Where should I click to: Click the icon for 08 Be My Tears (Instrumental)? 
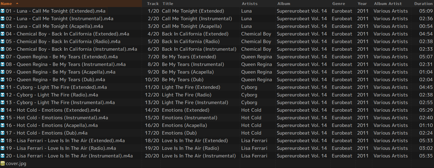(3, 65)
